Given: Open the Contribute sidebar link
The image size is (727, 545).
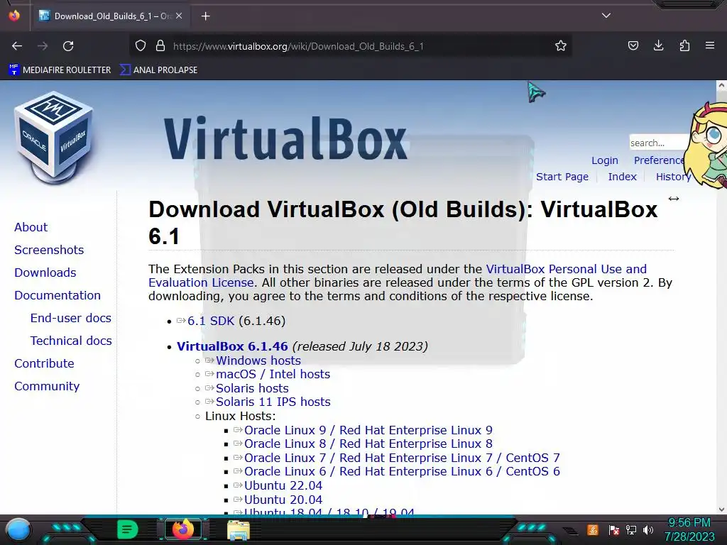Looking at the screenshot, I should 44,363.
